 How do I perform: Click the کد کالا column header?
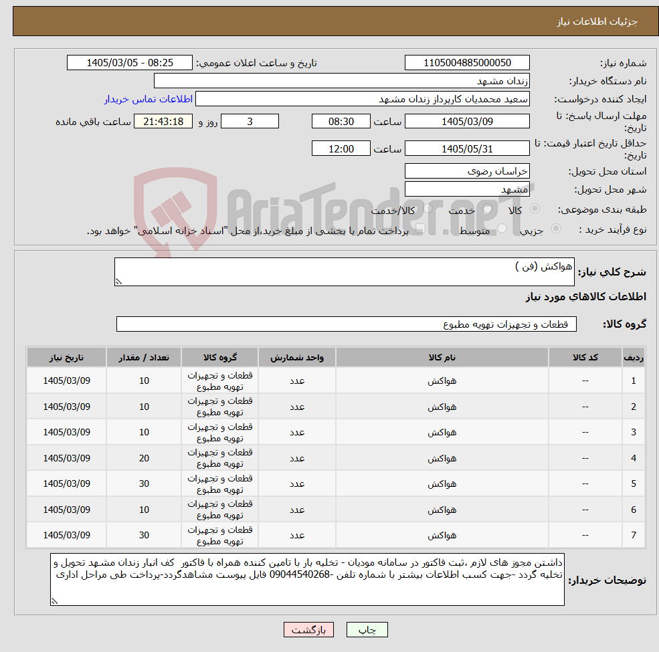(x=585, y=358)
